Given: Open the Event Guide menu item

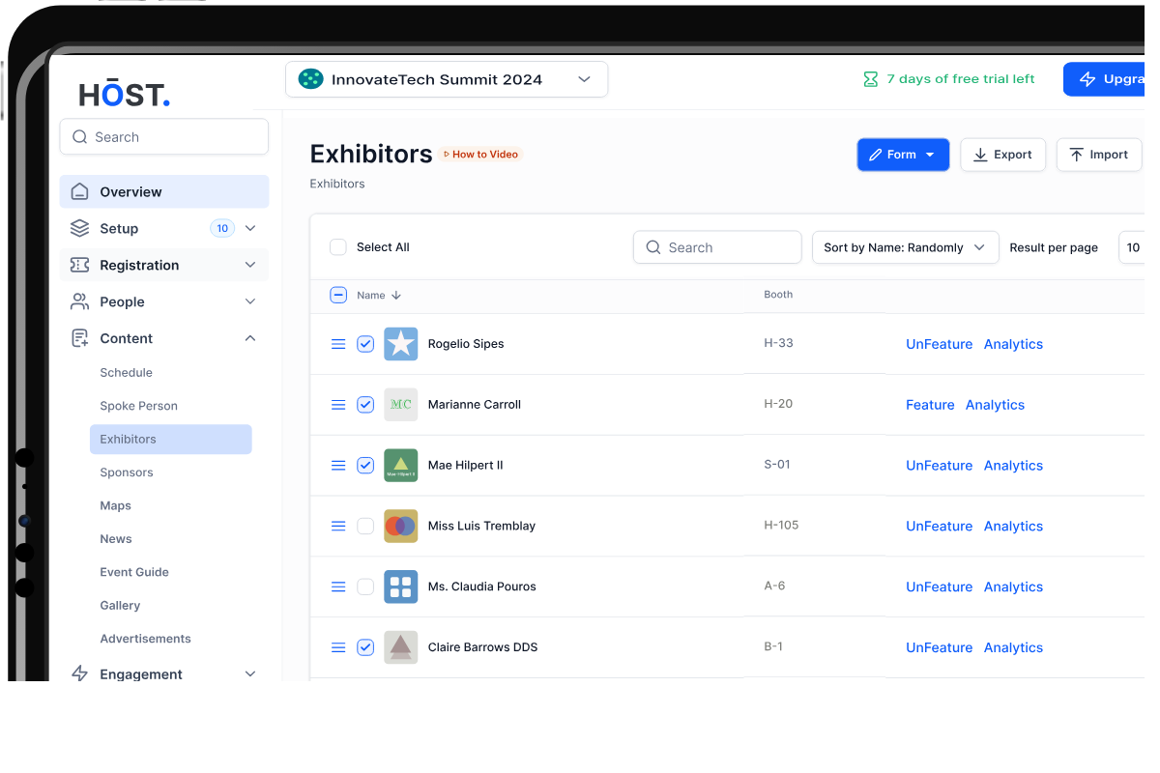Looking at the screenshot, I should tap(134, 572).
